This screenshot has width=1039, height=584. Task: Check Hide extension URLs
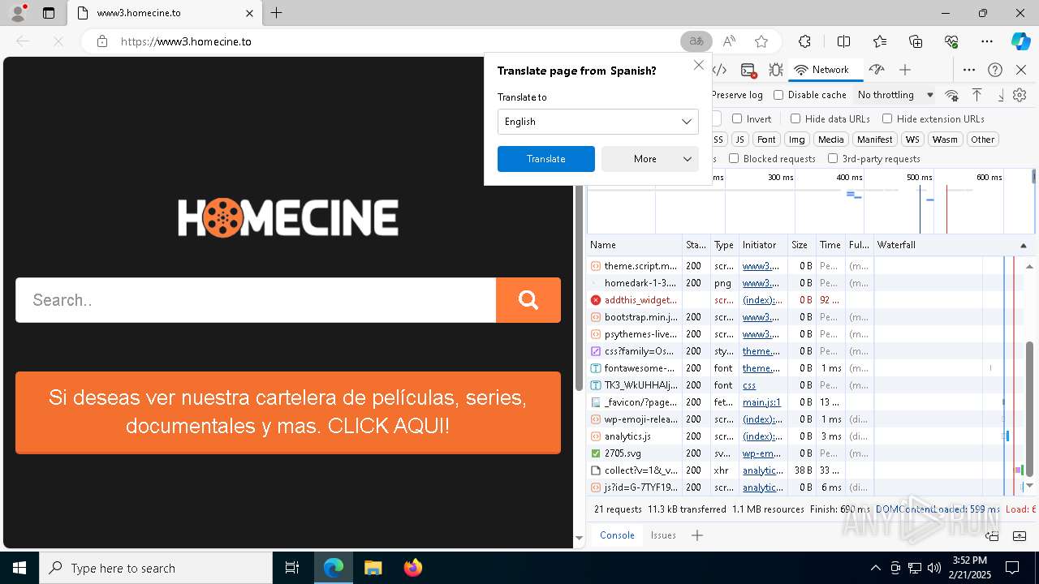(887, 118)
